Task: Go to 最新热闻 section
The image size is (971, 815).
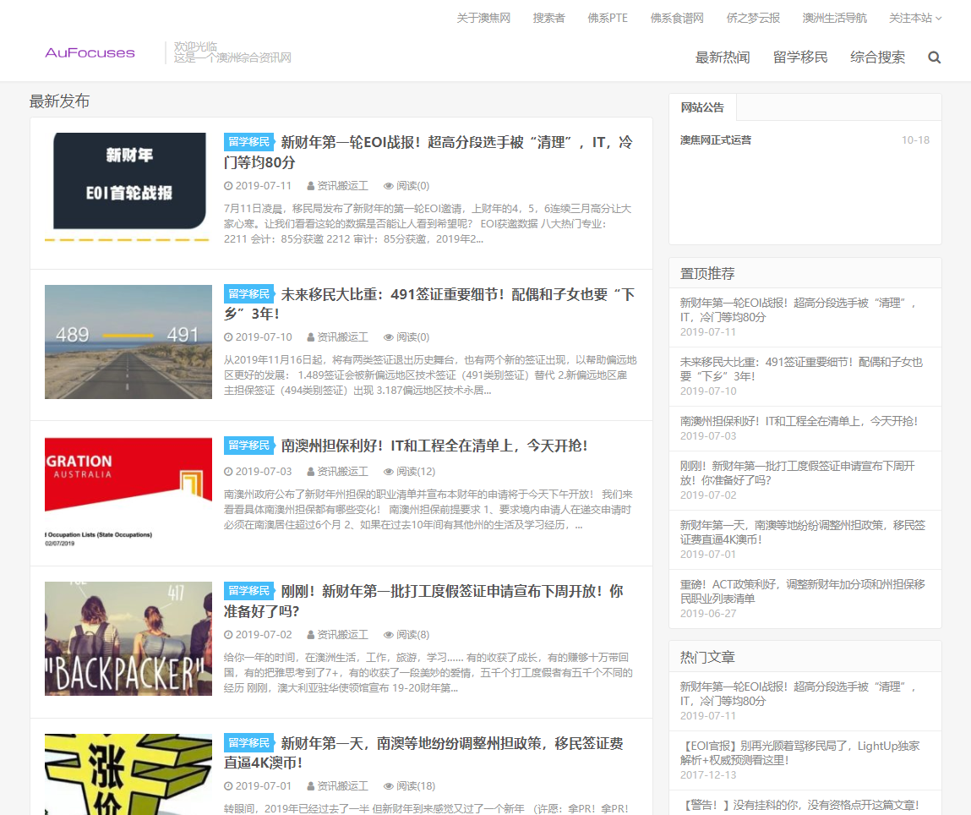Action: pos(723,57)
